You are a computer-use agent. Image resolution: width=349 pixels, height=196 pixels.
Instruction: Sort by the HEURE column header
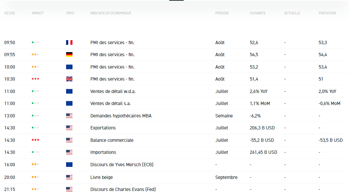(x=10, y=13)
